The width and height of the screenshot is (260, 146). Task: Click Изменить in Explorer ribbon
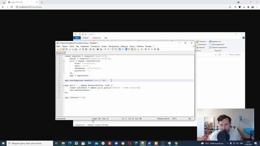201,45
